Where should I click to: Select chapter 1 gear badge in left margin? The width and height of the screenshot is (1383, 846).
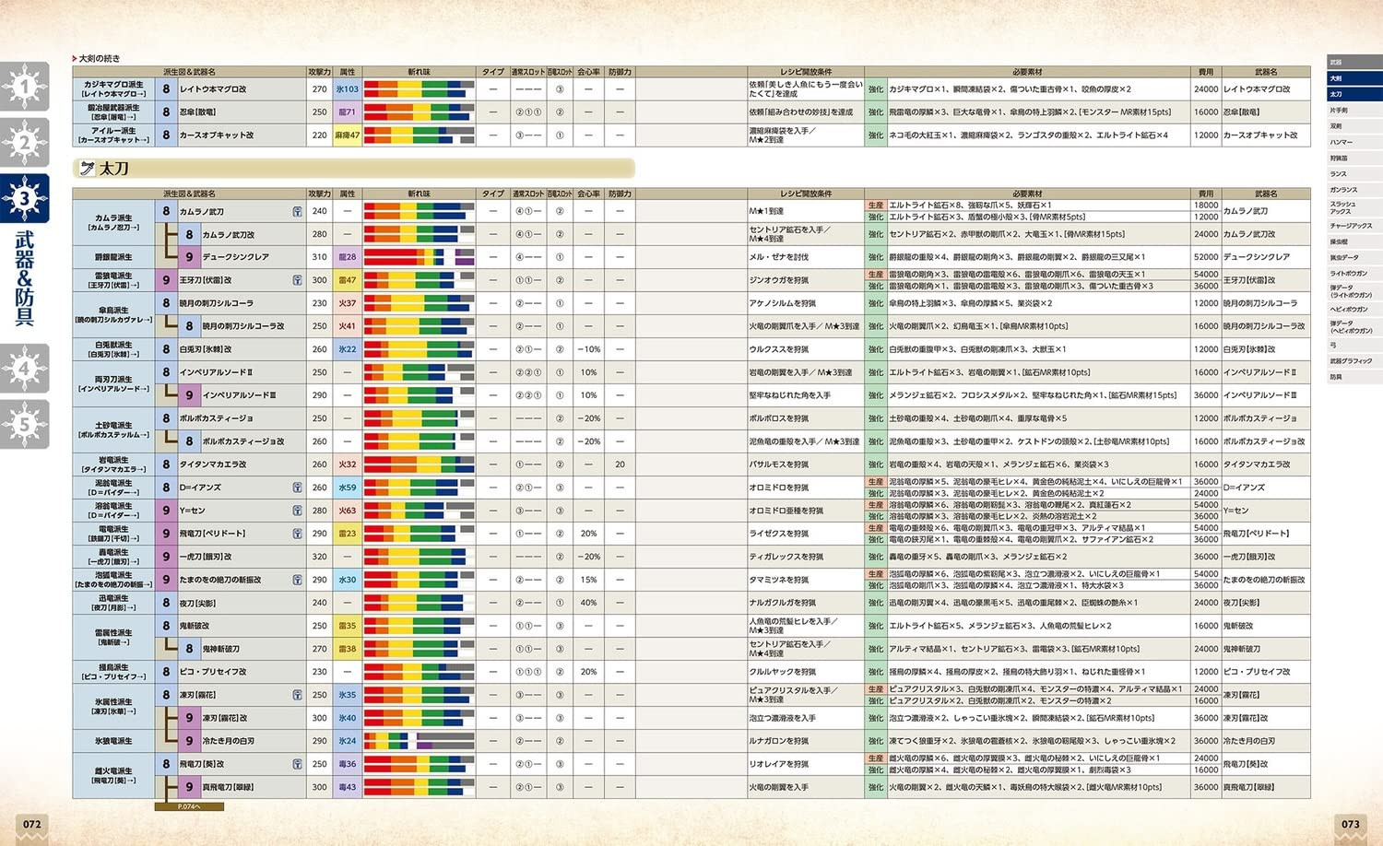coord(24,88)
